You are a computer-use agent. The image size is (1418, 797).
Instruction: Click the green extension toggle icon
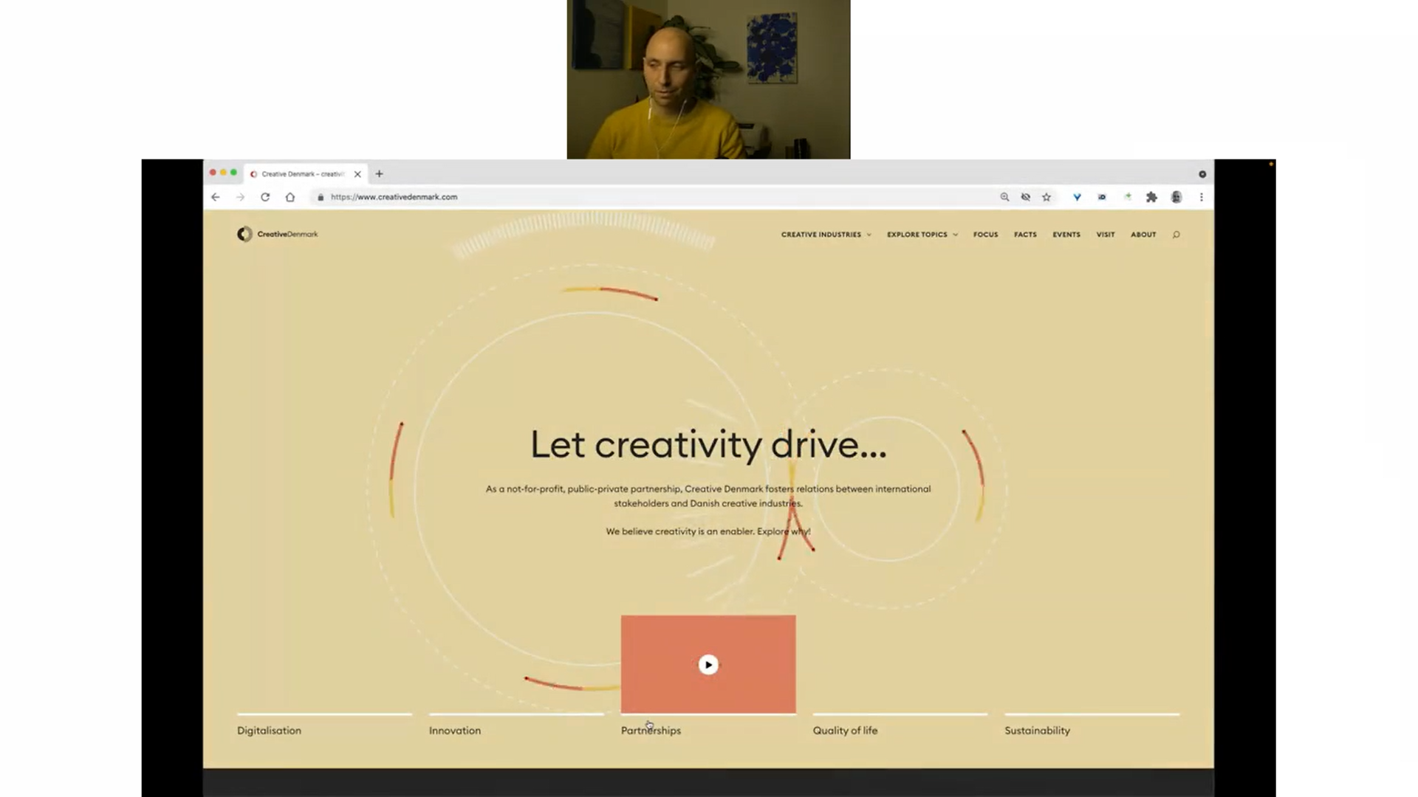pos(1128,197)
